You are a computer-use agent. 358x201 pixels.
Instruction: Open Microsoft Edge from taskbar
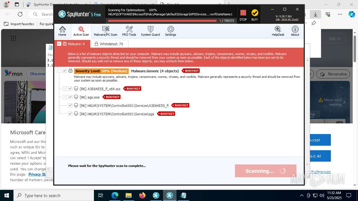(115, 195)
